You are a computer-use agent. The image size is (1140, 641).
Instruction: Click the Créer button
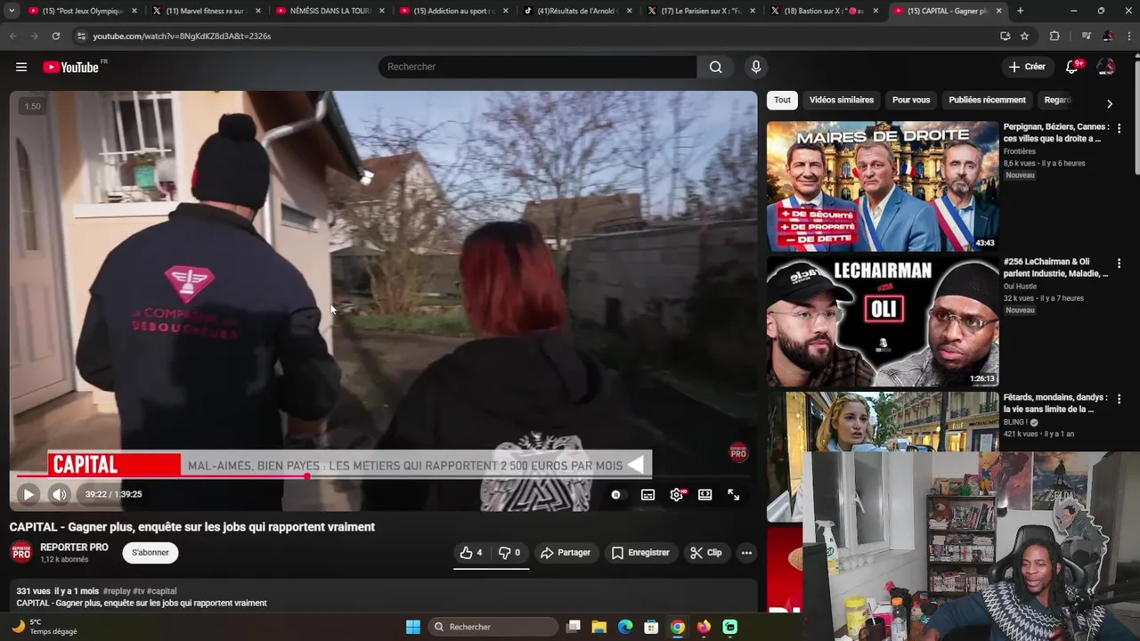[1027, 67]
